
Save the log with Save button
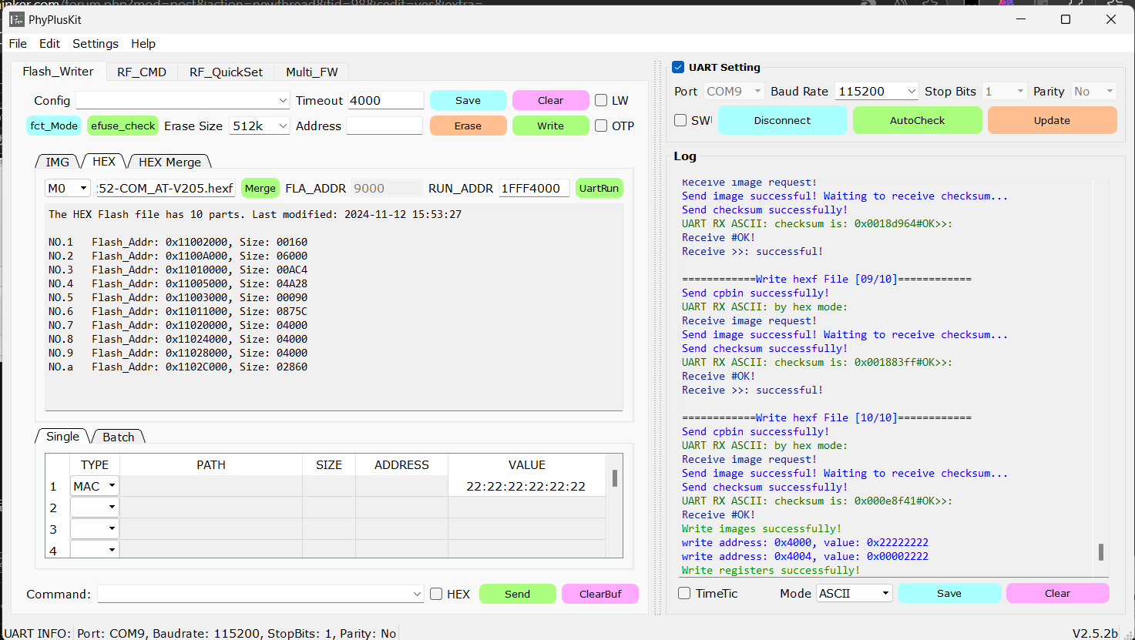point(949,593)
